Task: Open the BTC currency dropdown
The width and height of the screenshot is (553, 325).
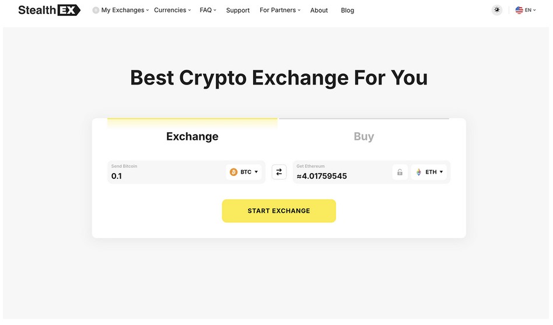Action: tap(244, 172)
